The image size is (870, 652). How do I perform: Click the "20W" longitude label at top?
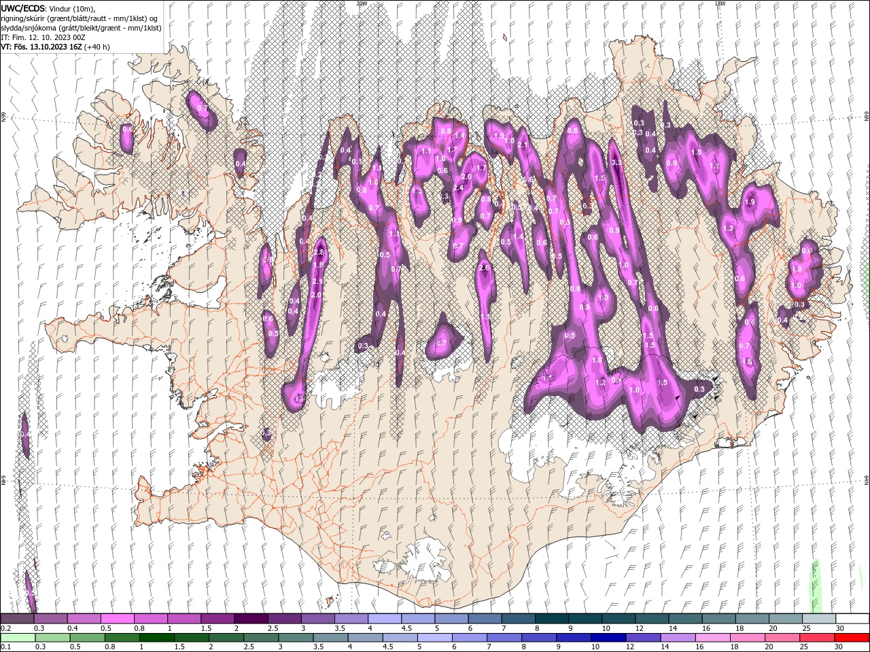[362, 3]
